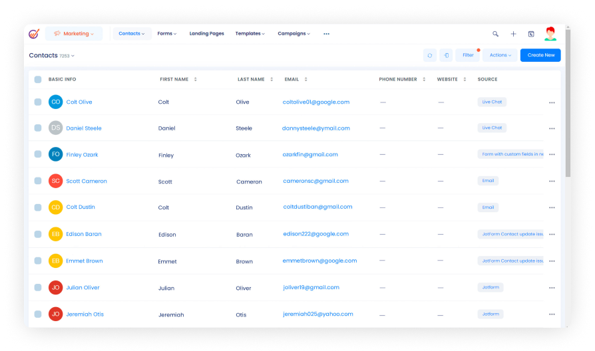595x351 pixels.
Task: Click the import icon beside Filter
Action: (x=447, y=55)
